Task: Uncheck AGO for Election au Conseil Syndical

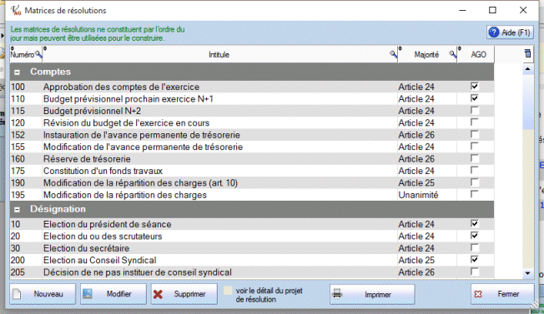Action: tap(474, 260)
